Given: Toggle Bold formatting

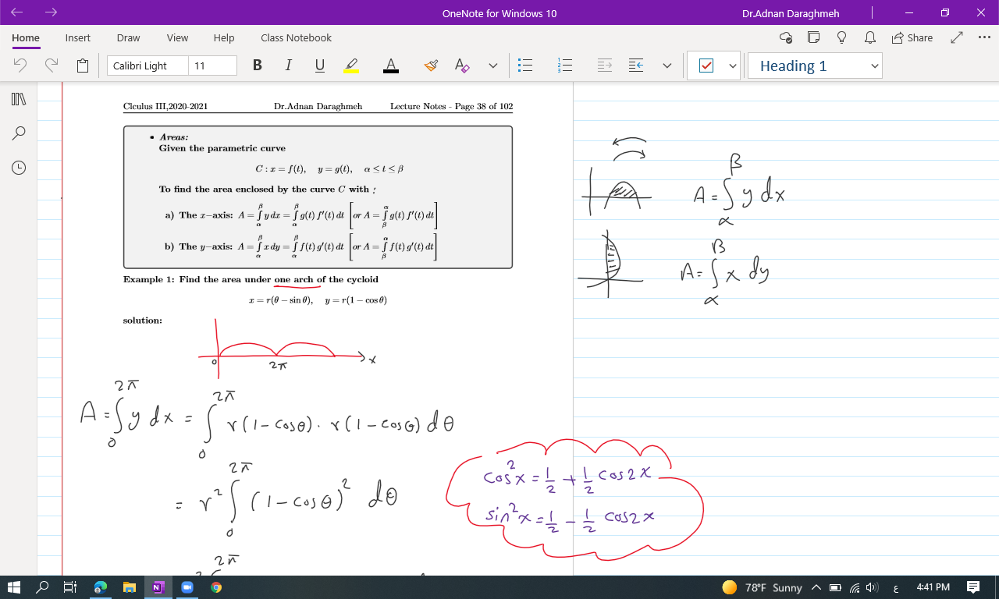Looking at the screenshot, I should (258, 66).
